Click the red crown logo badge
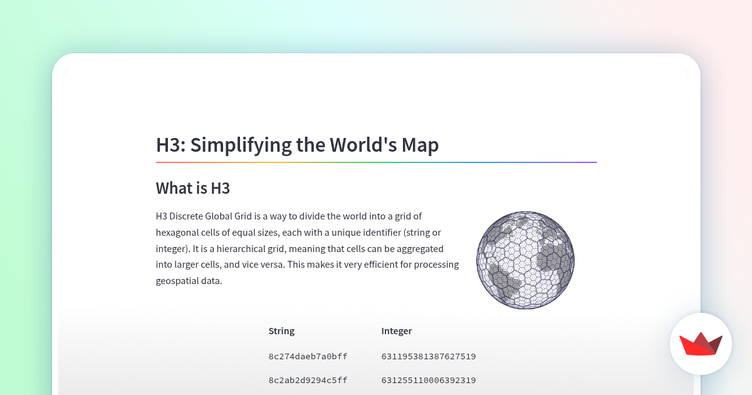This screenshot has width=752, height=395. pyautogui.click(x=701, y=345)
